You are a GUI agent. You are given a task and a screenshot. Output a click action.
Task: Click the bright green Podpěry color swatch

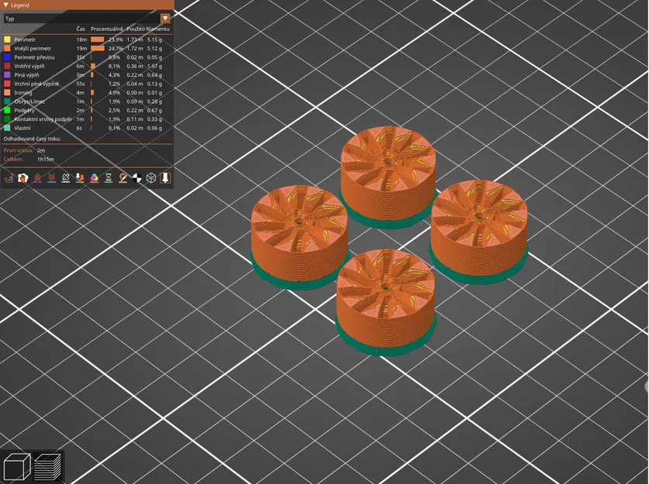pyautogui.click(x=7, y=111)
